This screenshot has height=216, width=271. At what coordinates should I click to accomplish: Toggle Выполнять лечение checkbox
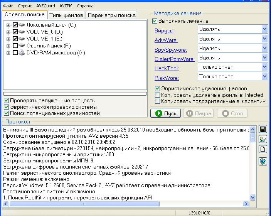pyautogui.click(x=155, y=21)
